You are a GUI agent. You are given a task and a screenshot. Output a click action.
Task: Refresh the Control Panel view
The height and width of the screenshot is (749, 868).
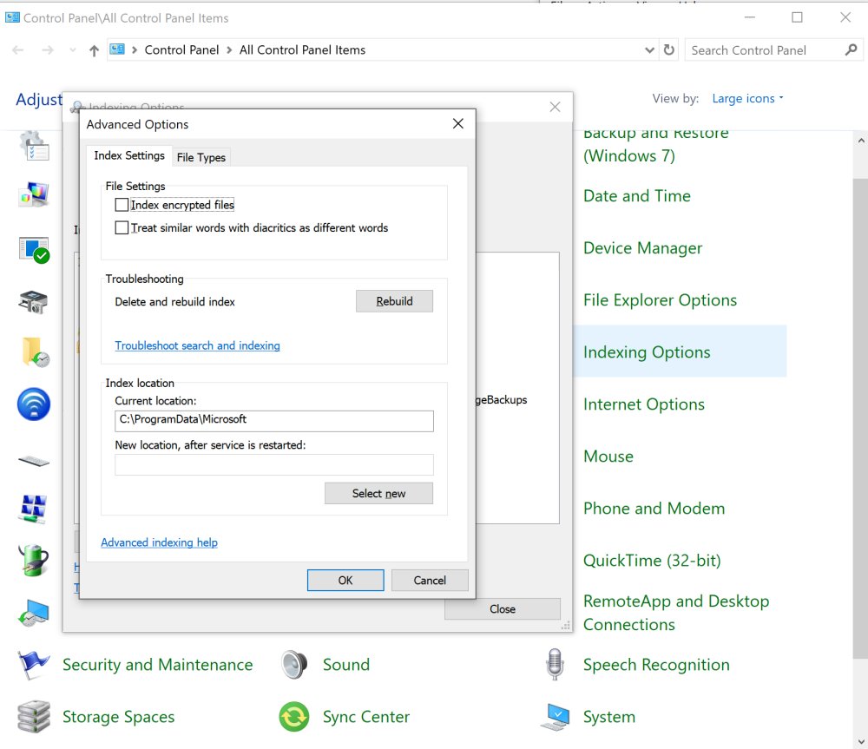point(668,49)
